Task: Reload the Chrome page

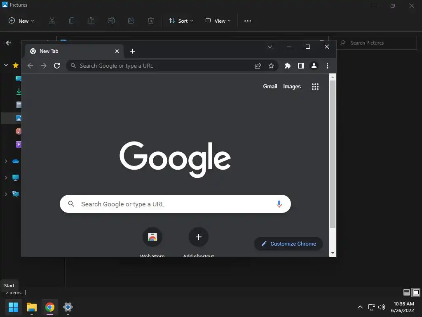Action: [57, 66]
